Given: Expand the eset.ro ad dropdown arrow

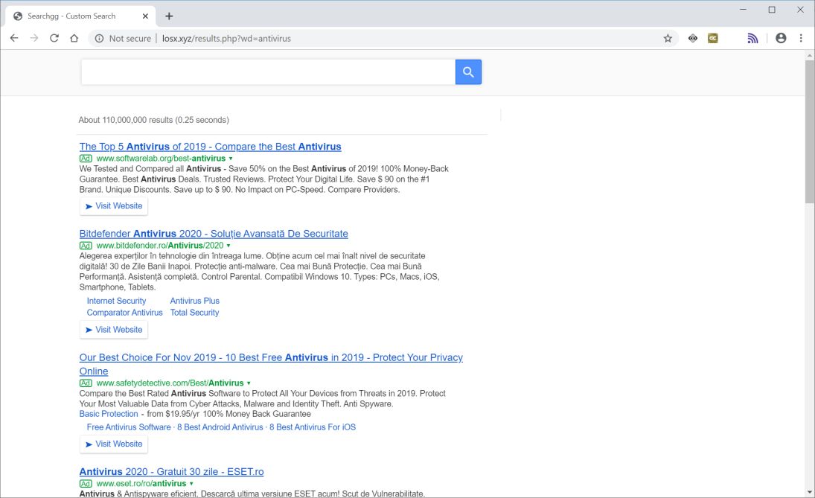Looking at the screenshot, I should coord(191,484).
